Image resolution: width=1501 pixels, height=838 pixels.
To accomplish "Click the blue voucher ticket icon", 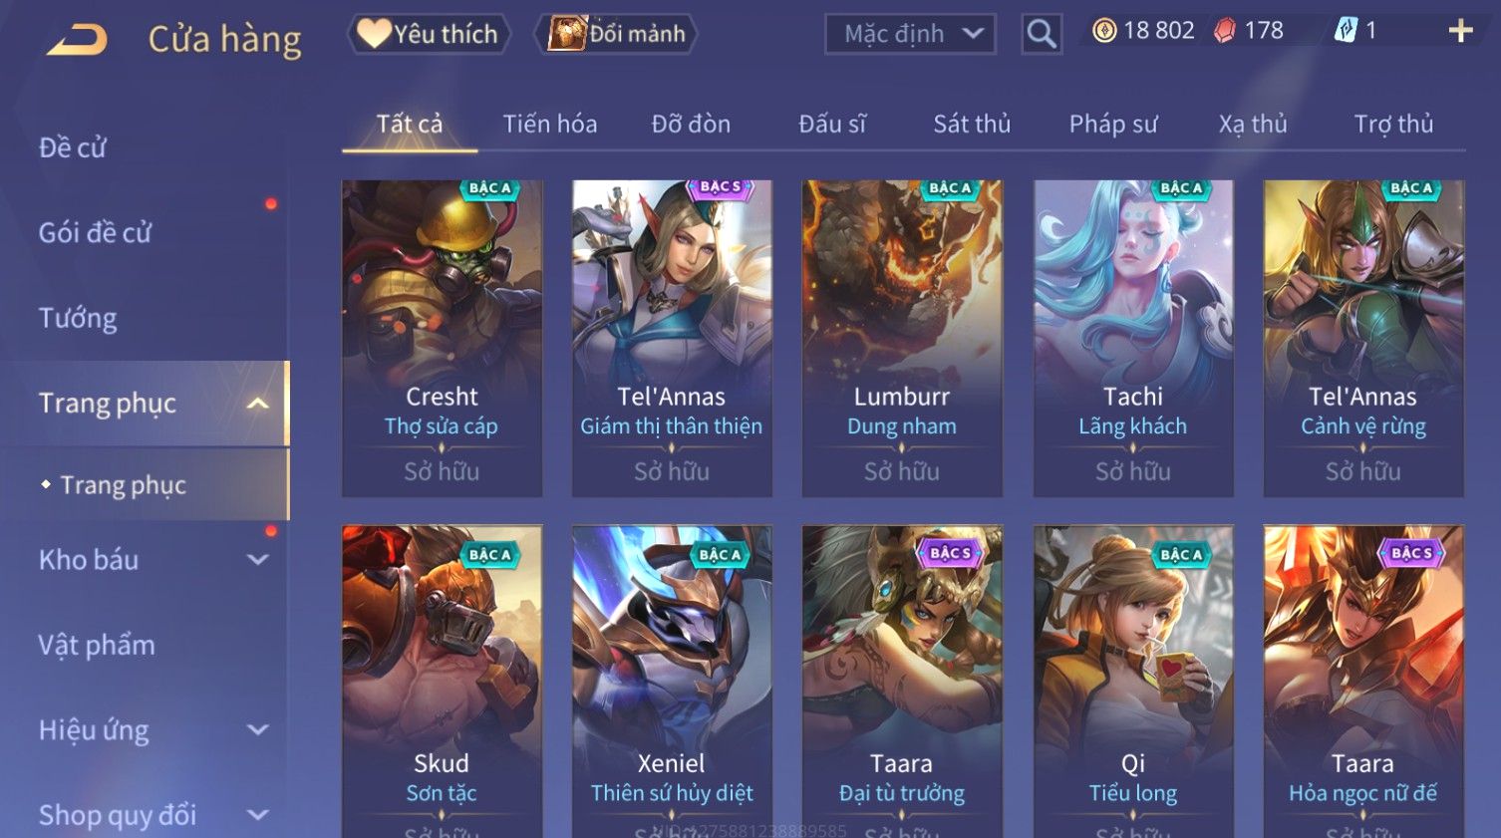I will pyautogui.click(x=1346, y=31).
